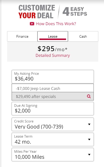Select the Very Good (700-739) credit score value
The image size is (104, 167).
[x=39, y=127]
